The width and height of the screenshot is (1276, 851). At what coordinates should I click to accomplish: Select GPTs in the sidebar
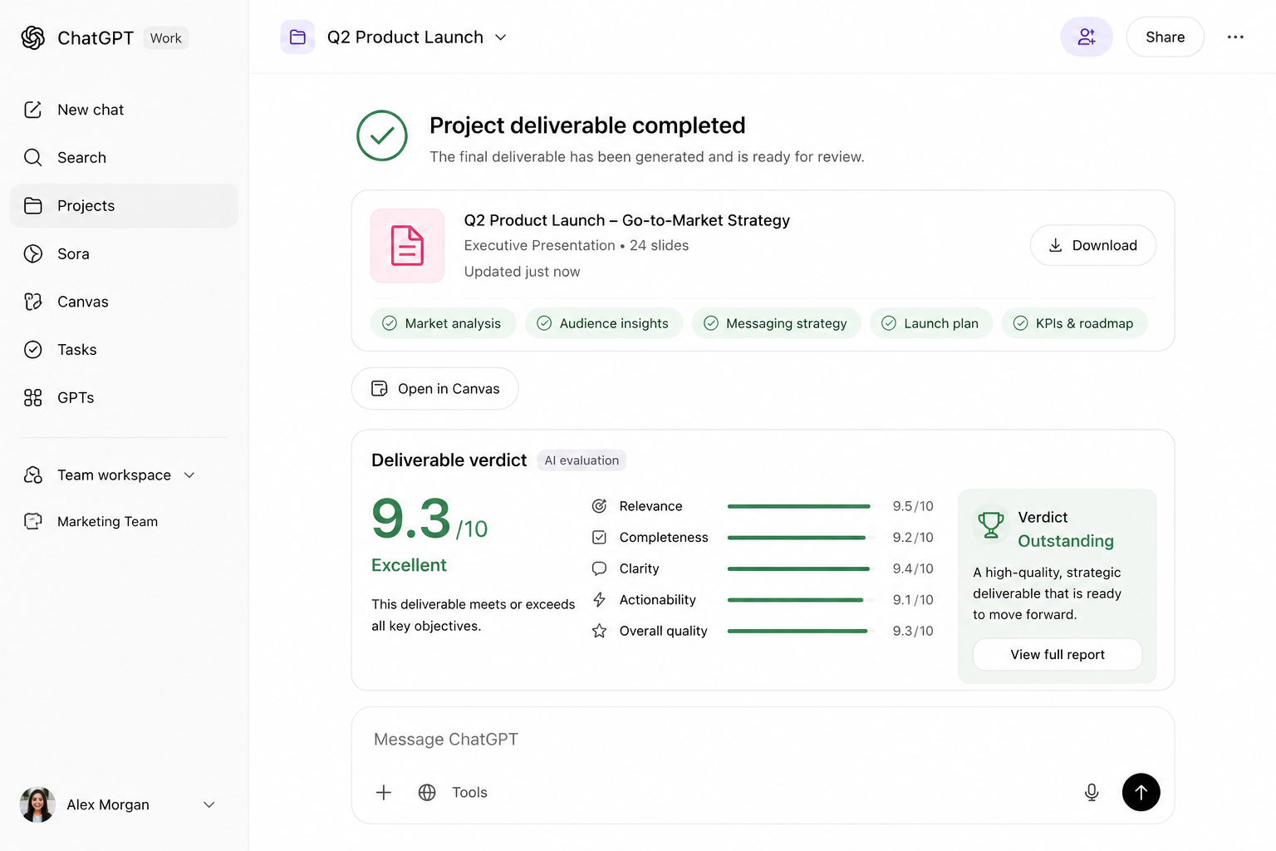124,398
